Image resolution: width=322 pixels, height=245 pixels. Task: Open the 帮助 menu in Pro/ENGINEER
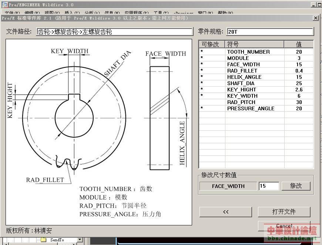pos(225,13)
